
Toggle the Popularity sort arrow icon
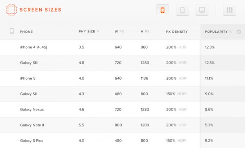tap(239, 32)
